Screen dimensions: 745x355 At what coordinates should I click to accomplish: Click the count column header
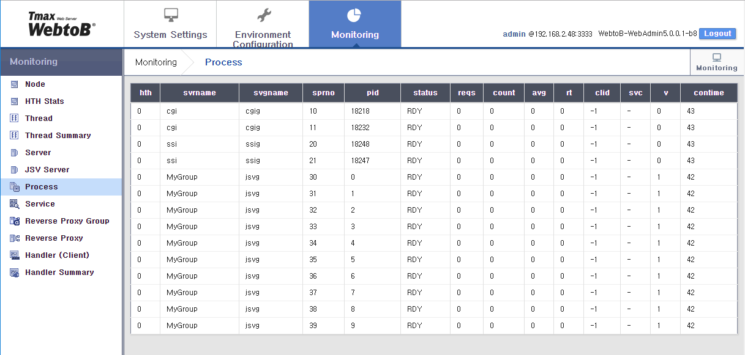(x=504, y=93)
